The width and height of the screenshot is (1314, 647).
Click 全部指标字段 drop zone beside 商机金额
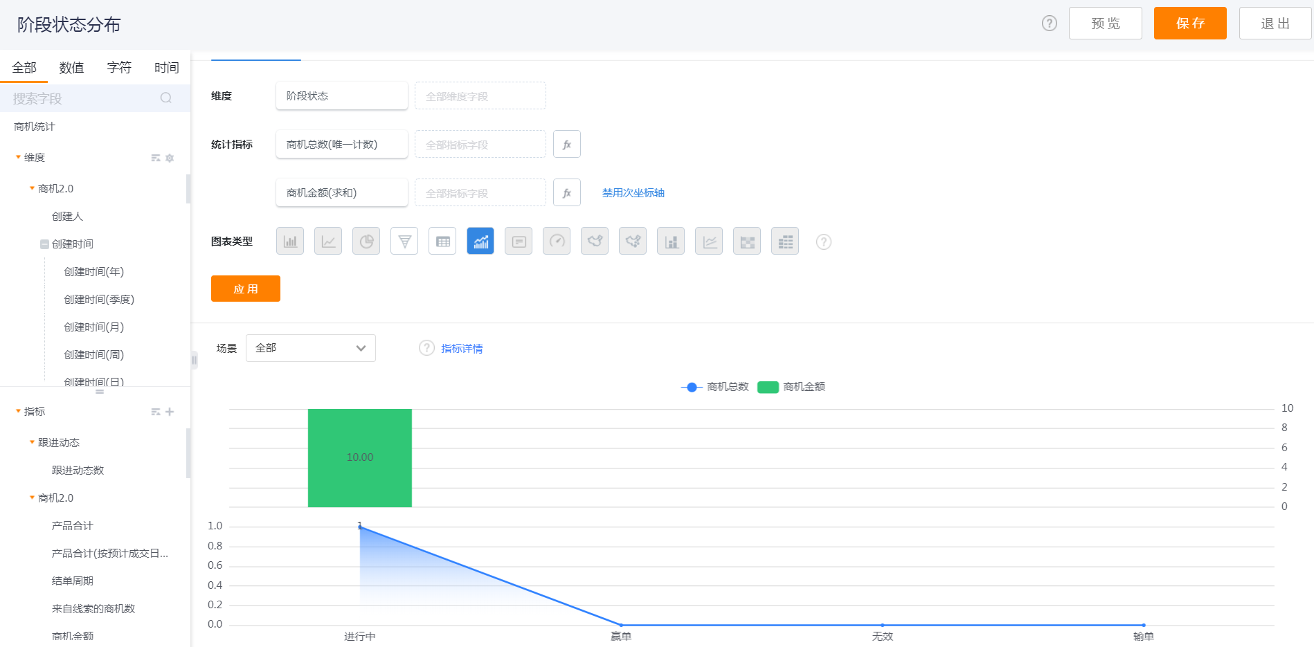tap(480, 192)
